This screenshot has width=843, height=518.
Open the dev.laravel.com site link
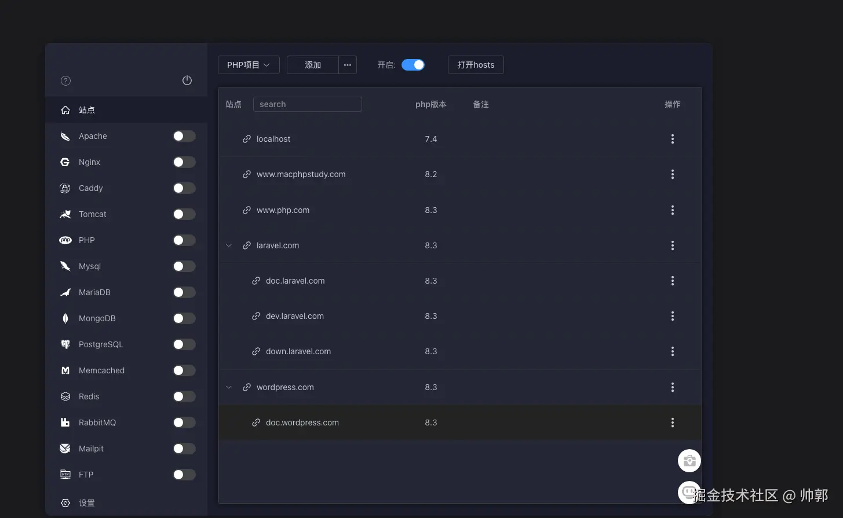click(x=295, y=316)
